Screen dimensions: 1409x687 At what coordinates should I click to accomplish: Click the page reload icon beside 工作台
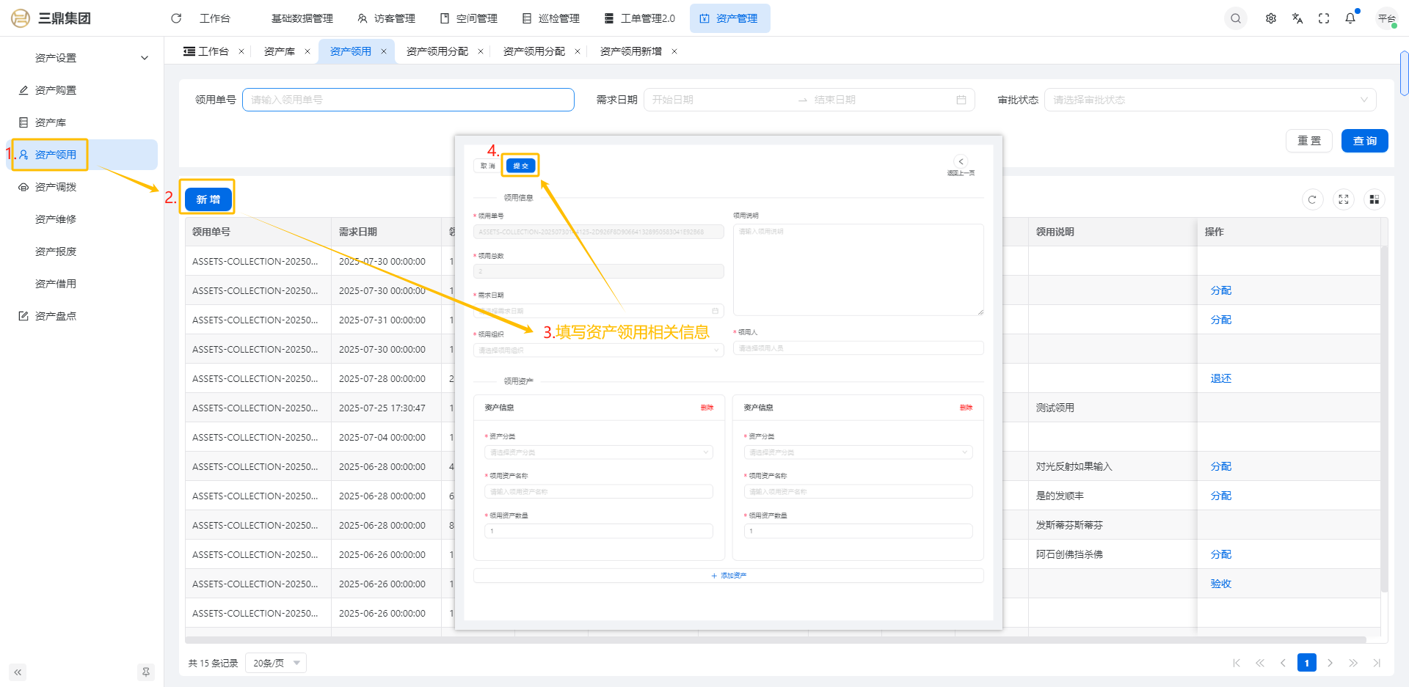(x=176, y=18)
